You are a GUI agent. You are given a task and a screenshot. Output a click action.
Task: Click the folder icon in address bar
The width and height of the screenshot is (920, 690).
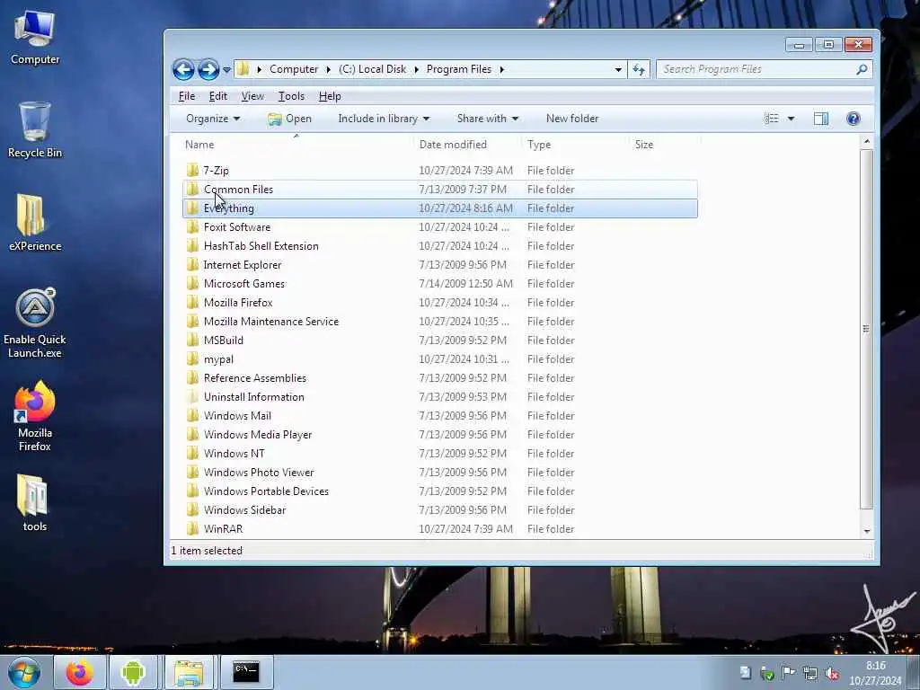pyautogui.click(x=243, y=69)
